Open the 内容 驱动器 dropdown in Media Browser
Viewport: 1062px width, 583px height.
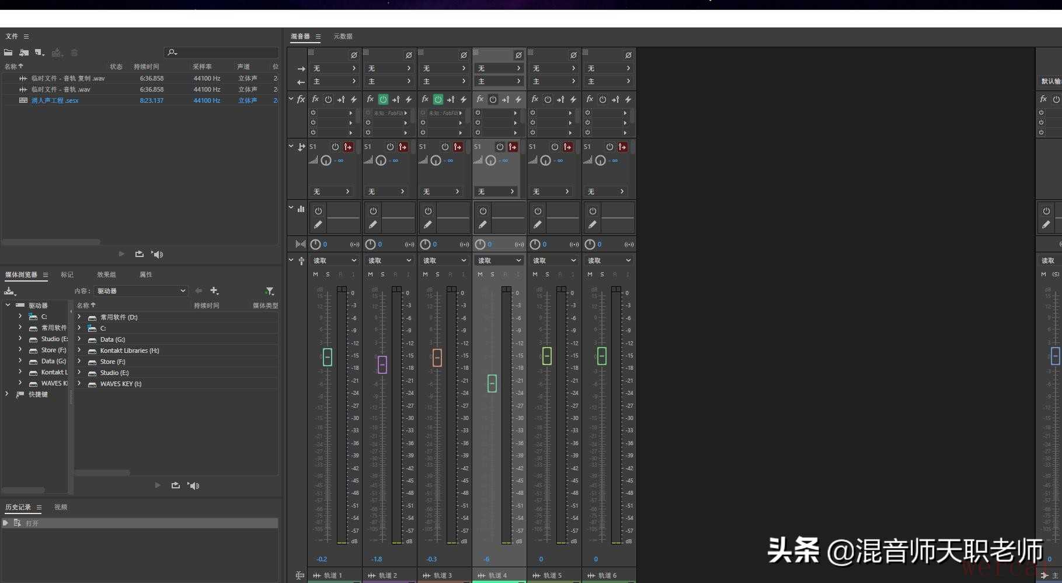tap(141, 291)
